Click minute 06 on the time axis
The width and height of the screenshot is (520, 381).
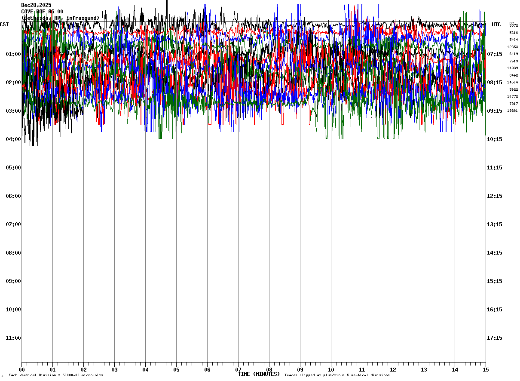point(207,370)
